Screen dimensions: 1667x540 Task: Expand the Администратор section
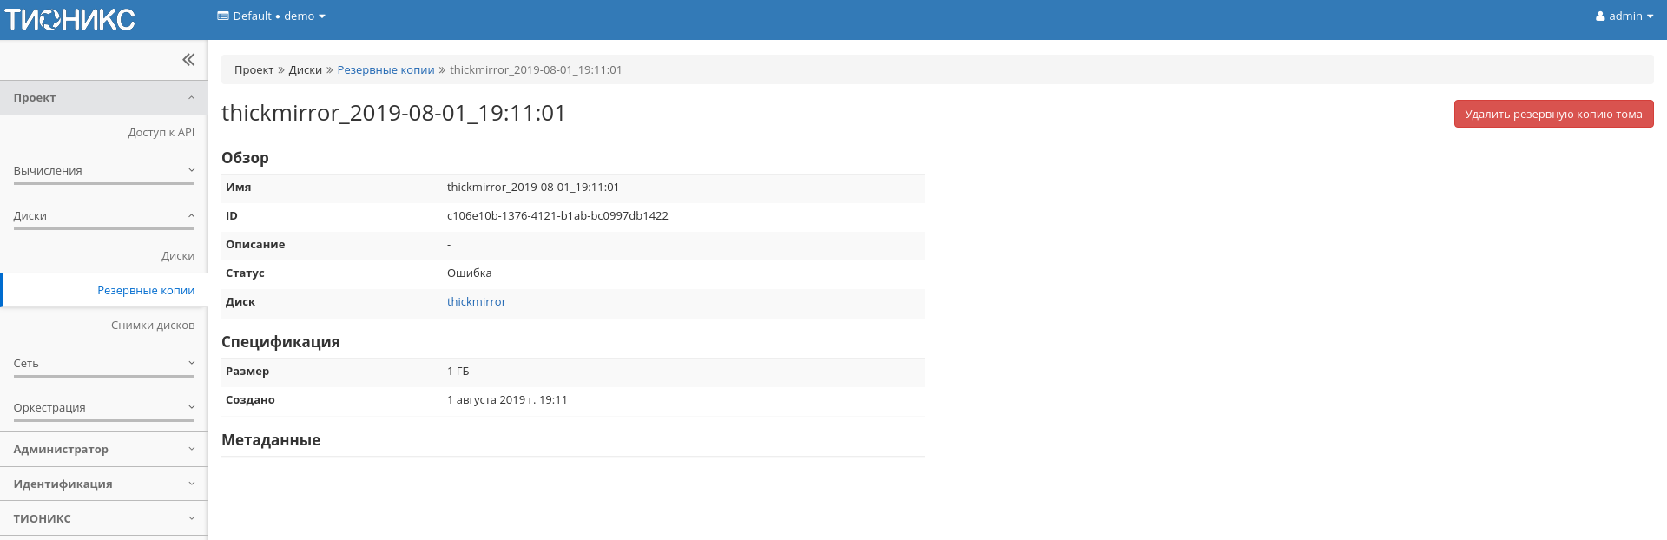point(103,450)
